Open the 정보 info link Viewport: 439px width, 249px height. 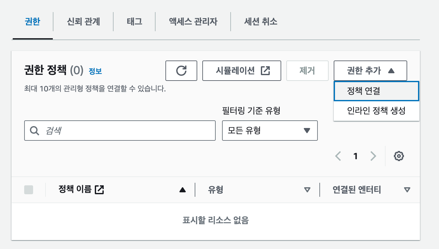point(95,71)
